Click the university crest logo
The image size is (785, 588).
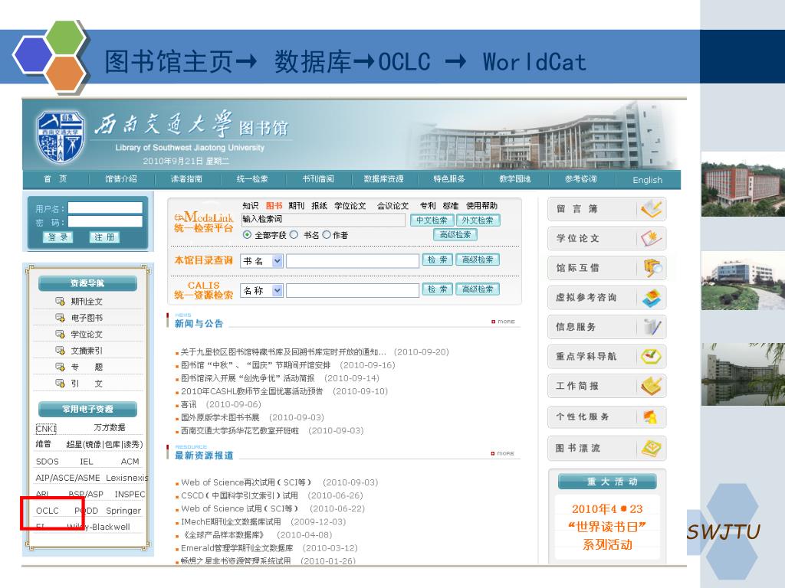60,138
